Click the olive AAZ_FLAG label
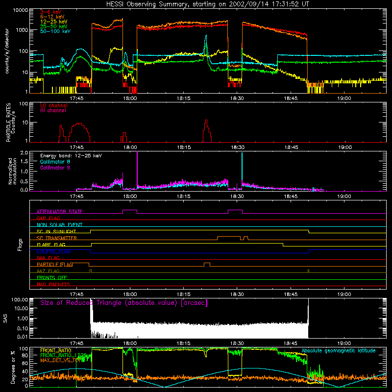The image size is (392, 392). pos(48,271)
